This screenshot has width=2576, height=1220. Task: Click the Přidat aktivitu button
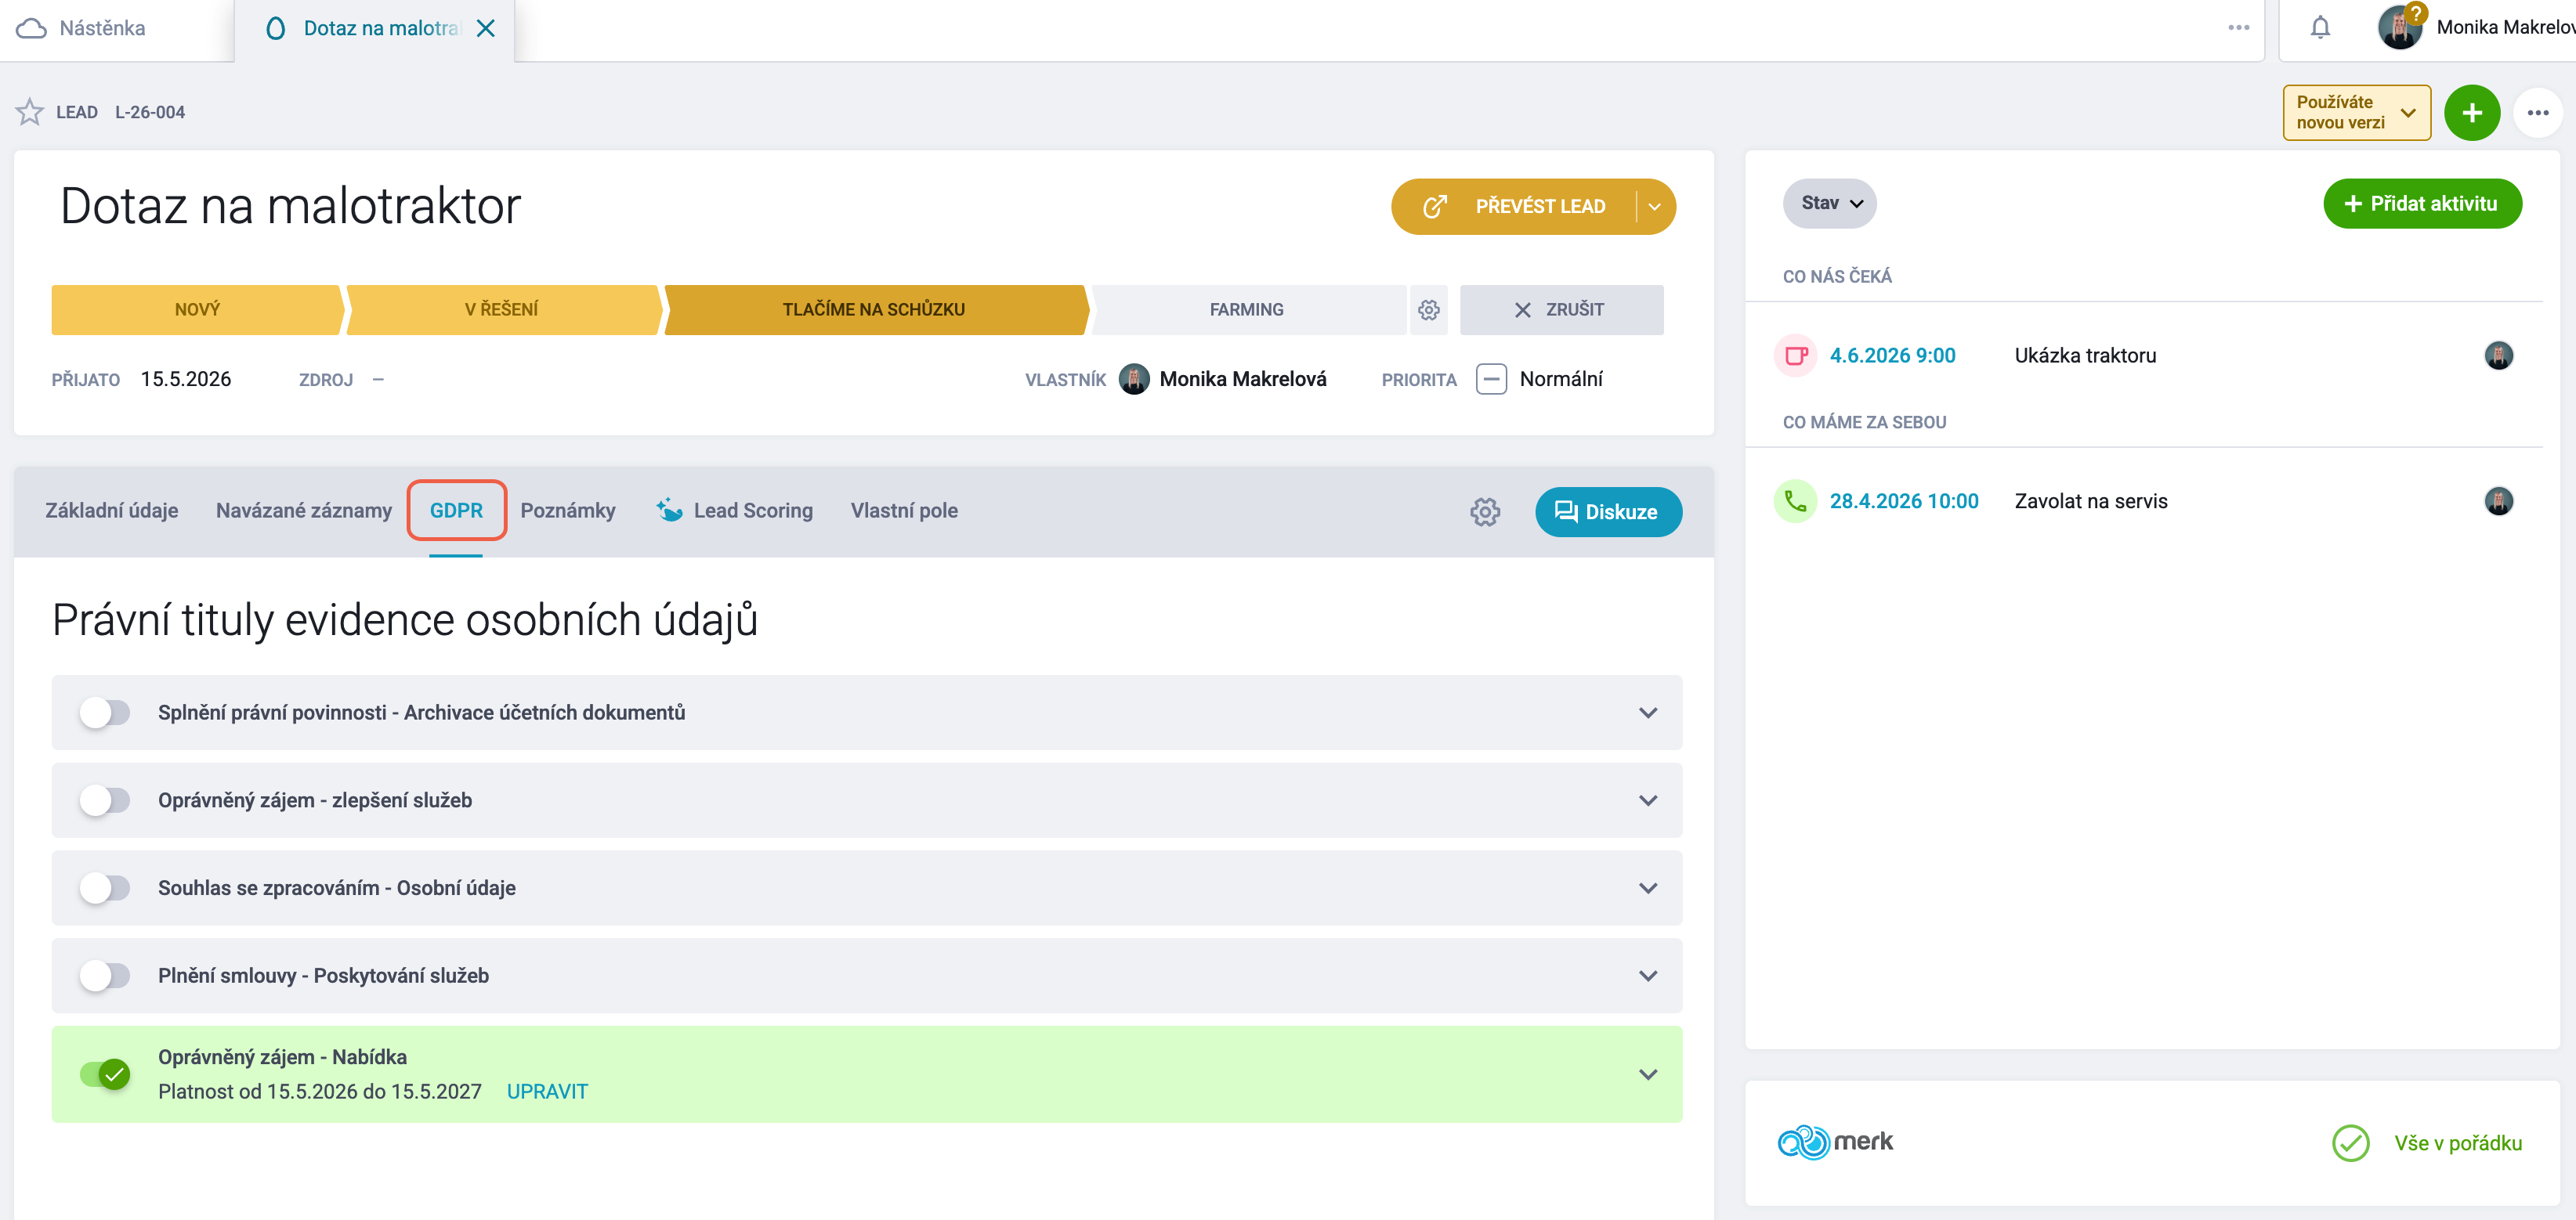click(x=2421, y=204)
